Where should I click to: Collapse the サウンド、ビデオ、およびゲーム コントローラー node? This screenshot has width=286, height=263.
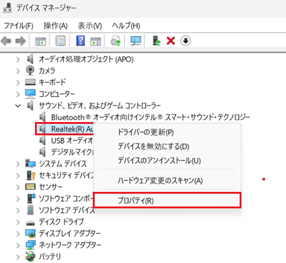(18, 105)
